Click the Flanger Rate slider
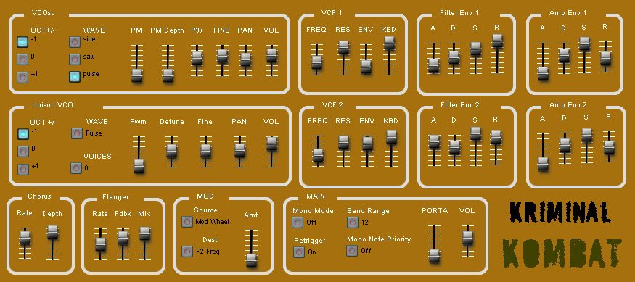Screen dimensions: 635x282 [x=100, y=244]
